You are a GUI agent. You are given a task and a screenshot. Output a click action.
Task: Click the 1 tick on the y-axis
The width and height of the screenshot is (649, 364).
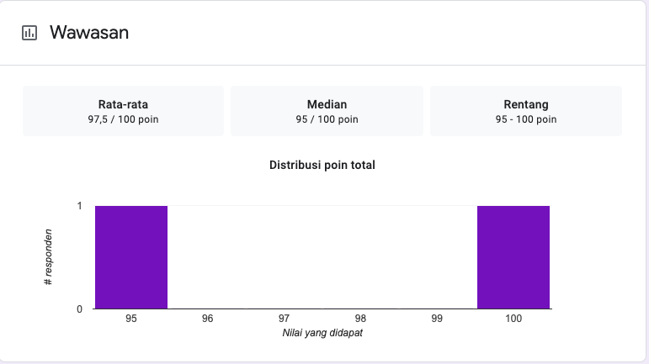click(x=79, y=206)
